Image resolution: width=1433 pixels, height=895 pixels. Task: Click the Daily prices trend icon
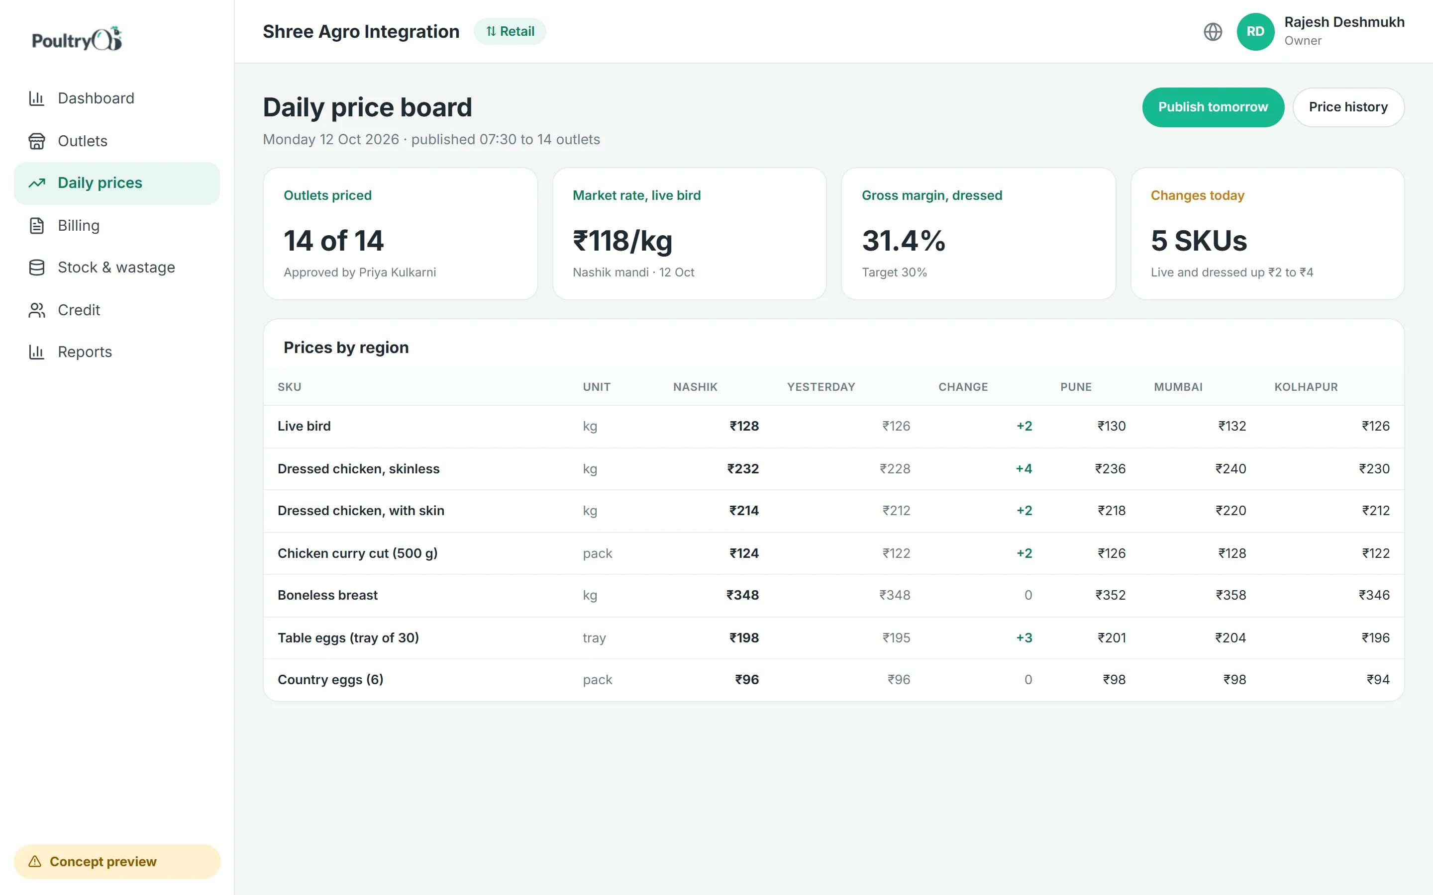(x=37, y=183)
